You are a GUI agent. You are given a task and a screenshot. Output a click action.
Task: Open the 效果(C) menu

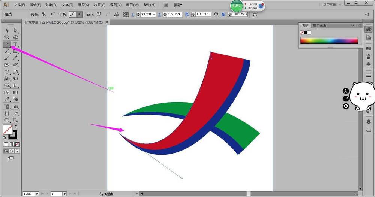click(x=99, y=5)
